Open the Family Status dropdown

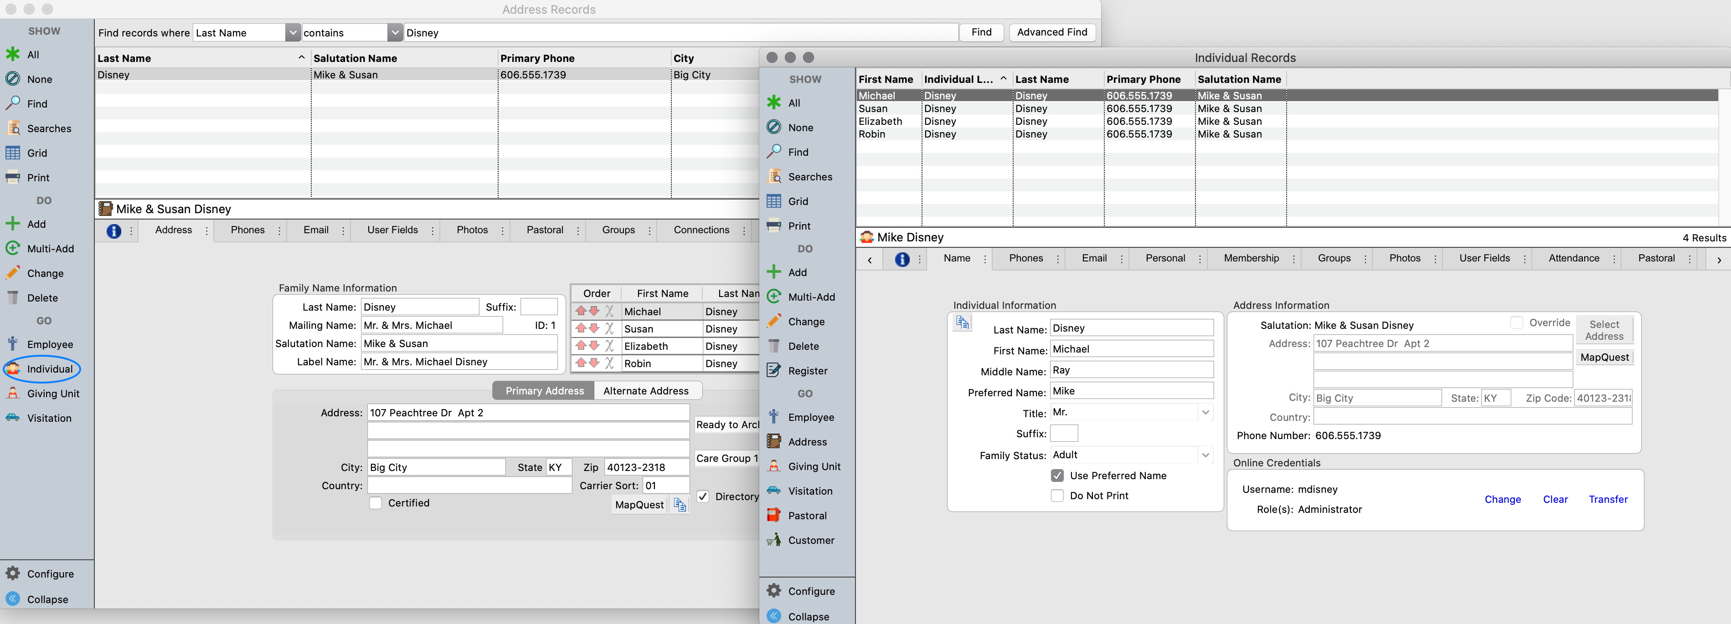pos(1206,455)
